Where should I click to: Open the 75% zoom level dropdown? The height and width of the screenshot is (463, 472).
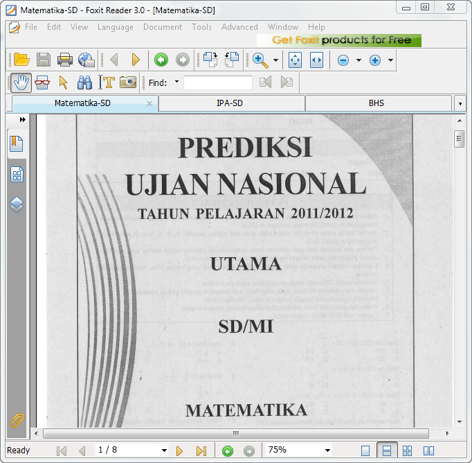click(327, 451)
